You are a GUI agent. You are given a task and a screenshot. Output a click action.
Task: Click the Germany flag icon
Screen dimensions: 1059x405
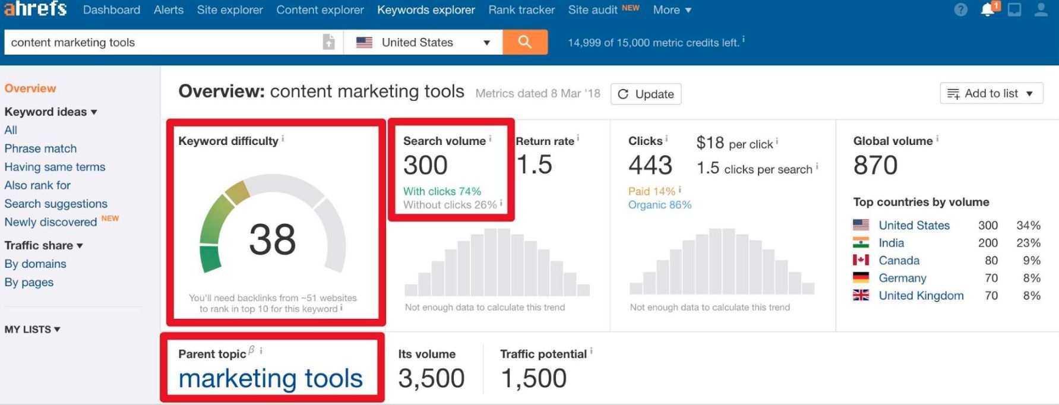point(861,277)
